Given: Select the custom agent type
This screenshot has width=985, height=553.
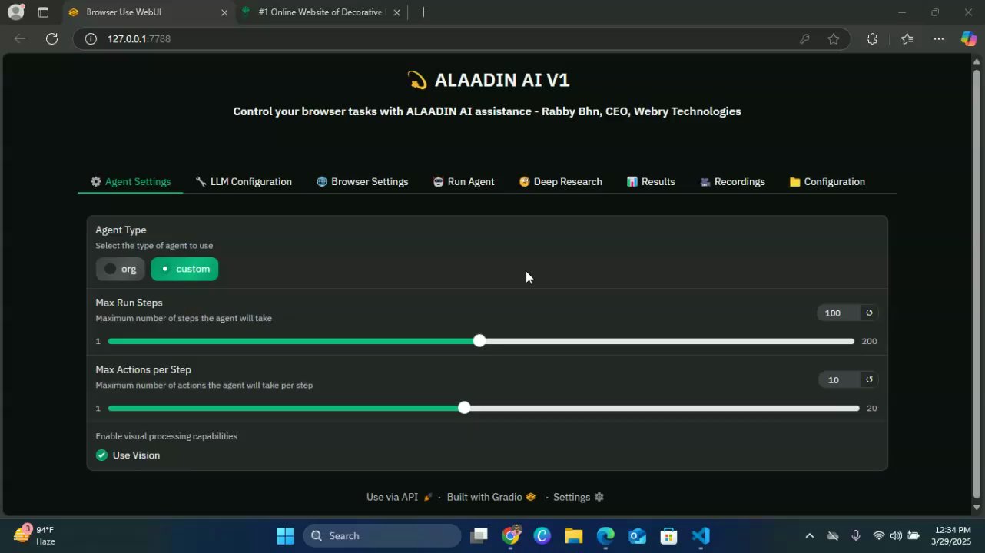Looking at the screenshot, I should point(184,269).
